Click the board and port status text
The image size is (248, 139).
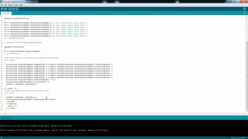(238, 138)
